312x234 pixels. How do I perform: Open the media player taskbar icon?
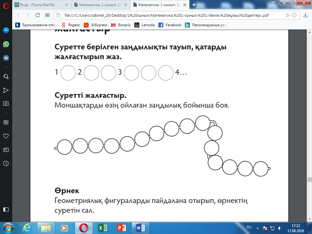pyautogui.click(x=64, y=228)
